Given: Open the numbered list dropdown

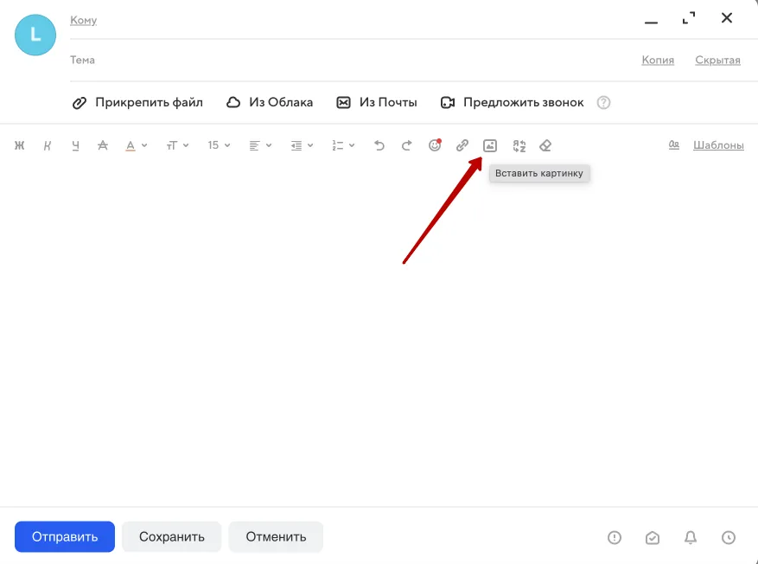Looking at the screenshot, I should point(343,145).
